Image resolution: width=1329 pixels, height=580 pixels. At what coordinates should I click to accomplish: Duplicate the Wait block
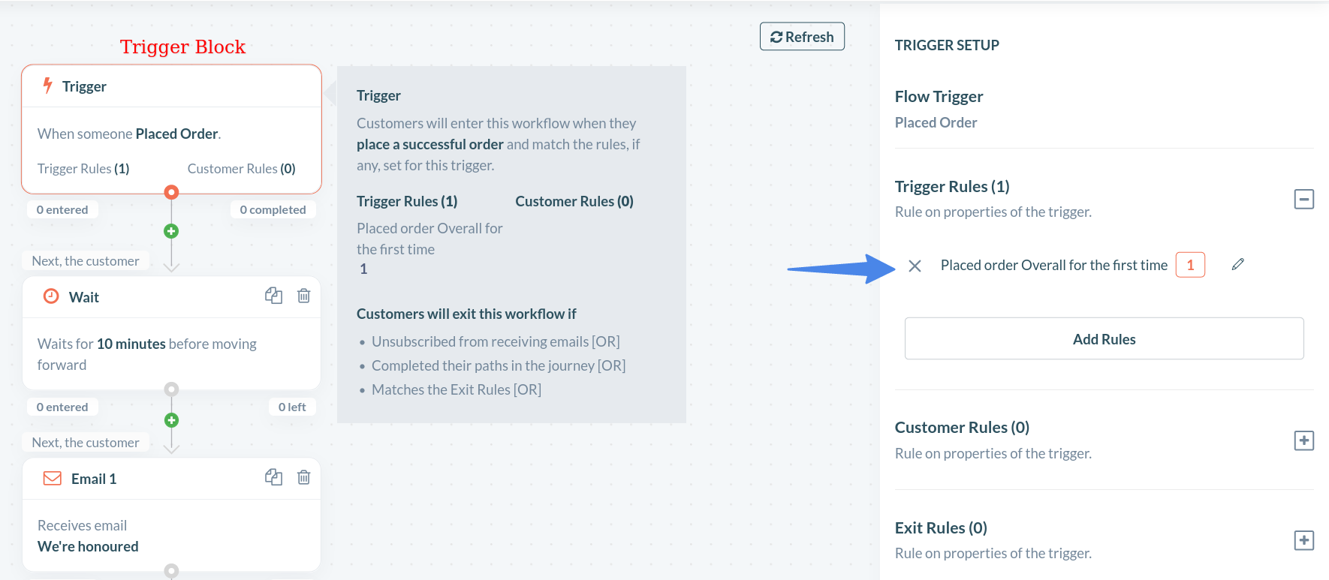(x=273, y=296)
